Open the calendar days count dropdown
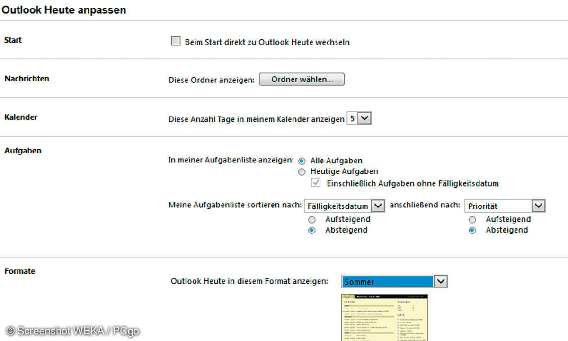The width and height of the screenshot is (568, 341). [x=359, y=118]
